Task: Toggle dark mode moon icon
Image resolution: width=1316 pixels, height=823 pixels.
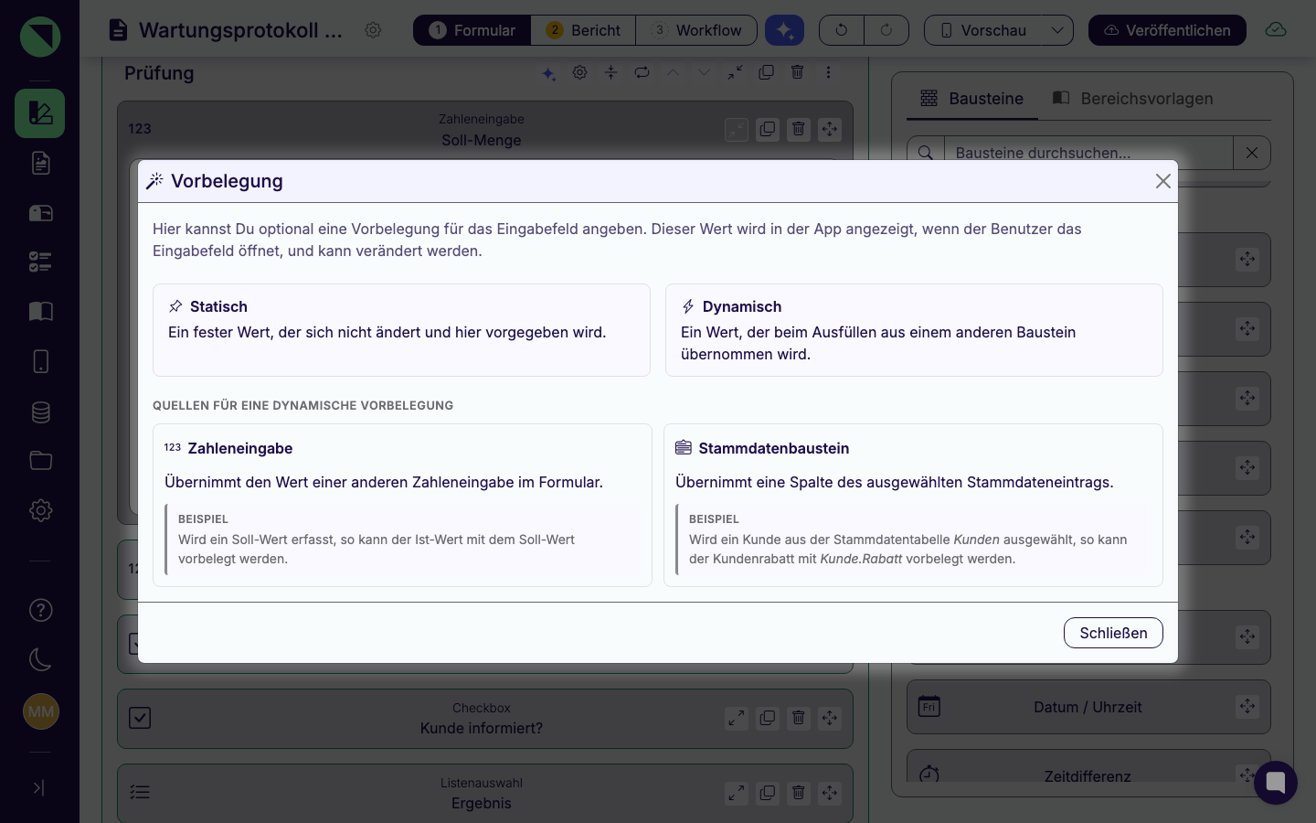Action: tap(40, 659)
